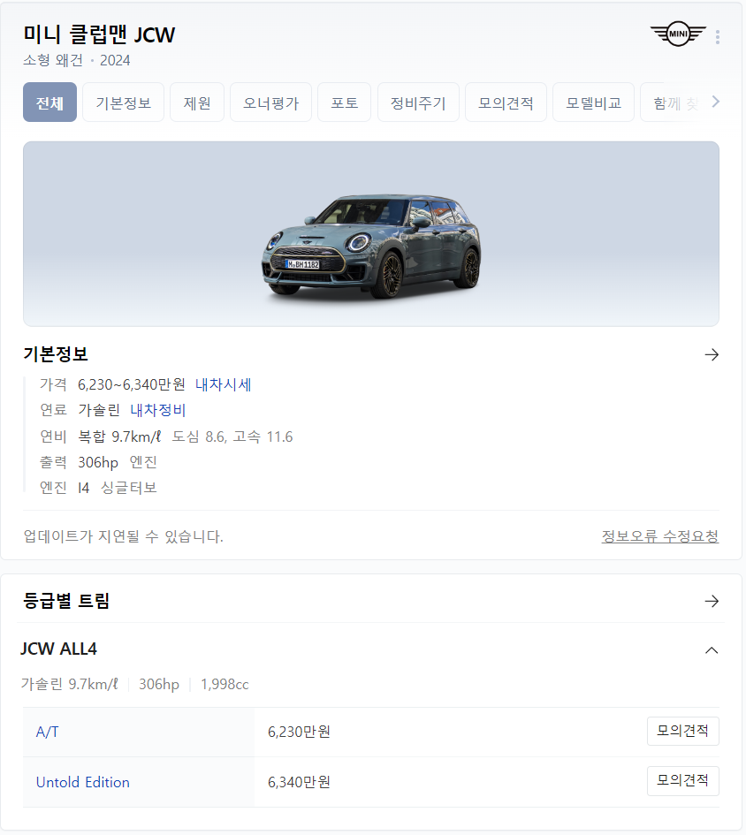This screenshot has width=746, height=835.
Task: Open the Untold Edition trim link
Action: [82, 782]
